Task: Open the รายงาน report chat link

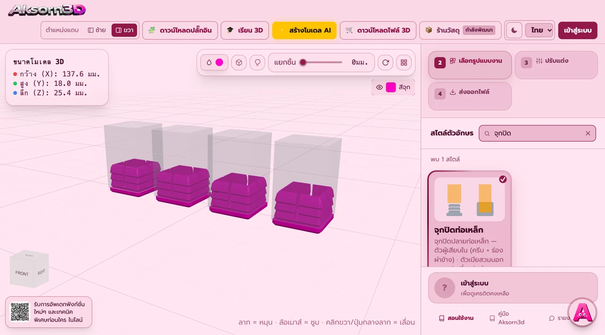Action: 560,318
